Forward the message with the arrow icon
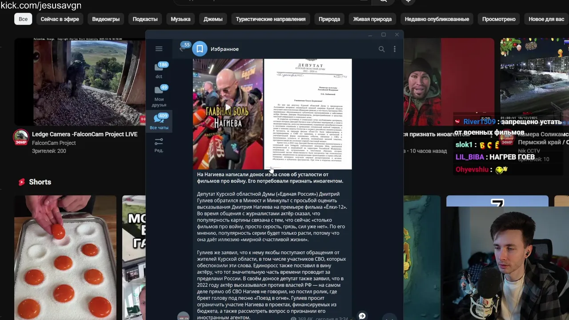The height and width of the screenshot is (320, 569). 362,316
